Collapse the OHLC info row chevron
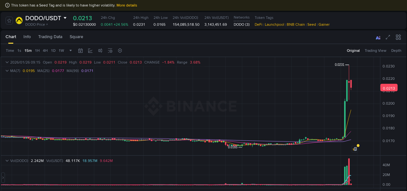 7,62
